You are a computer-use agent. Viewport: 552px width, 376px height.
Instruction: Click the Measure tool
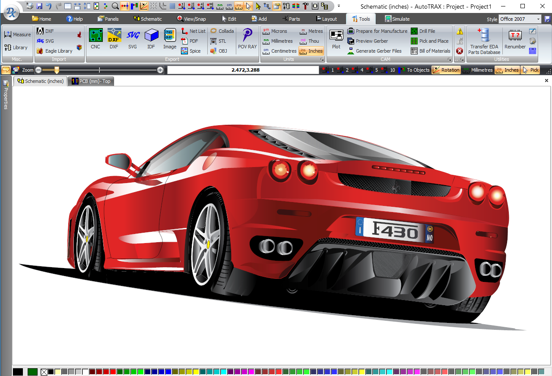coord(18,35)
